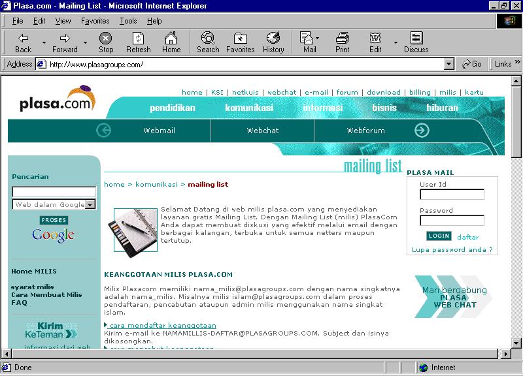
Task: Expand the Links toolbar chevron
Action: click(517, 62)
